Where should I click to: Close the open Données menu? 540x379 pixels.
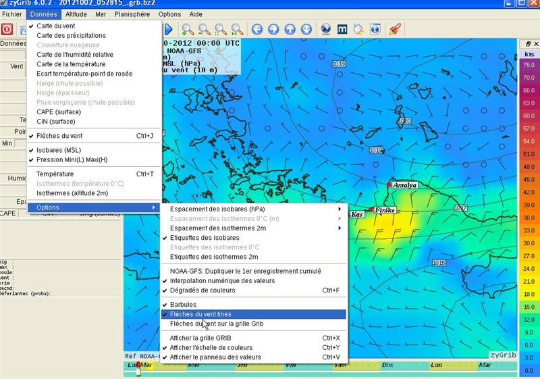coord(43,14)
